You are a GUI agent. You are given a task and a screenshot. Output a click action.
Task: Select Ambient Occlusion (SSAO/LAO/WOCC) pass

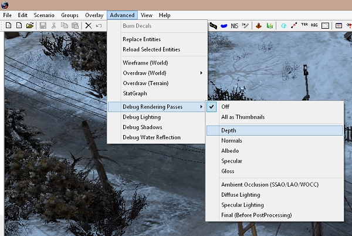[x=275, y=184]
